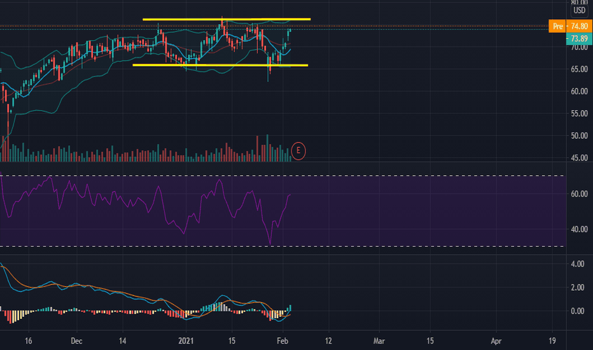The height and width of the screenshot is (350, 593).
Task: Click the 60.00 RSI axis label
Action: pos(579,193)
